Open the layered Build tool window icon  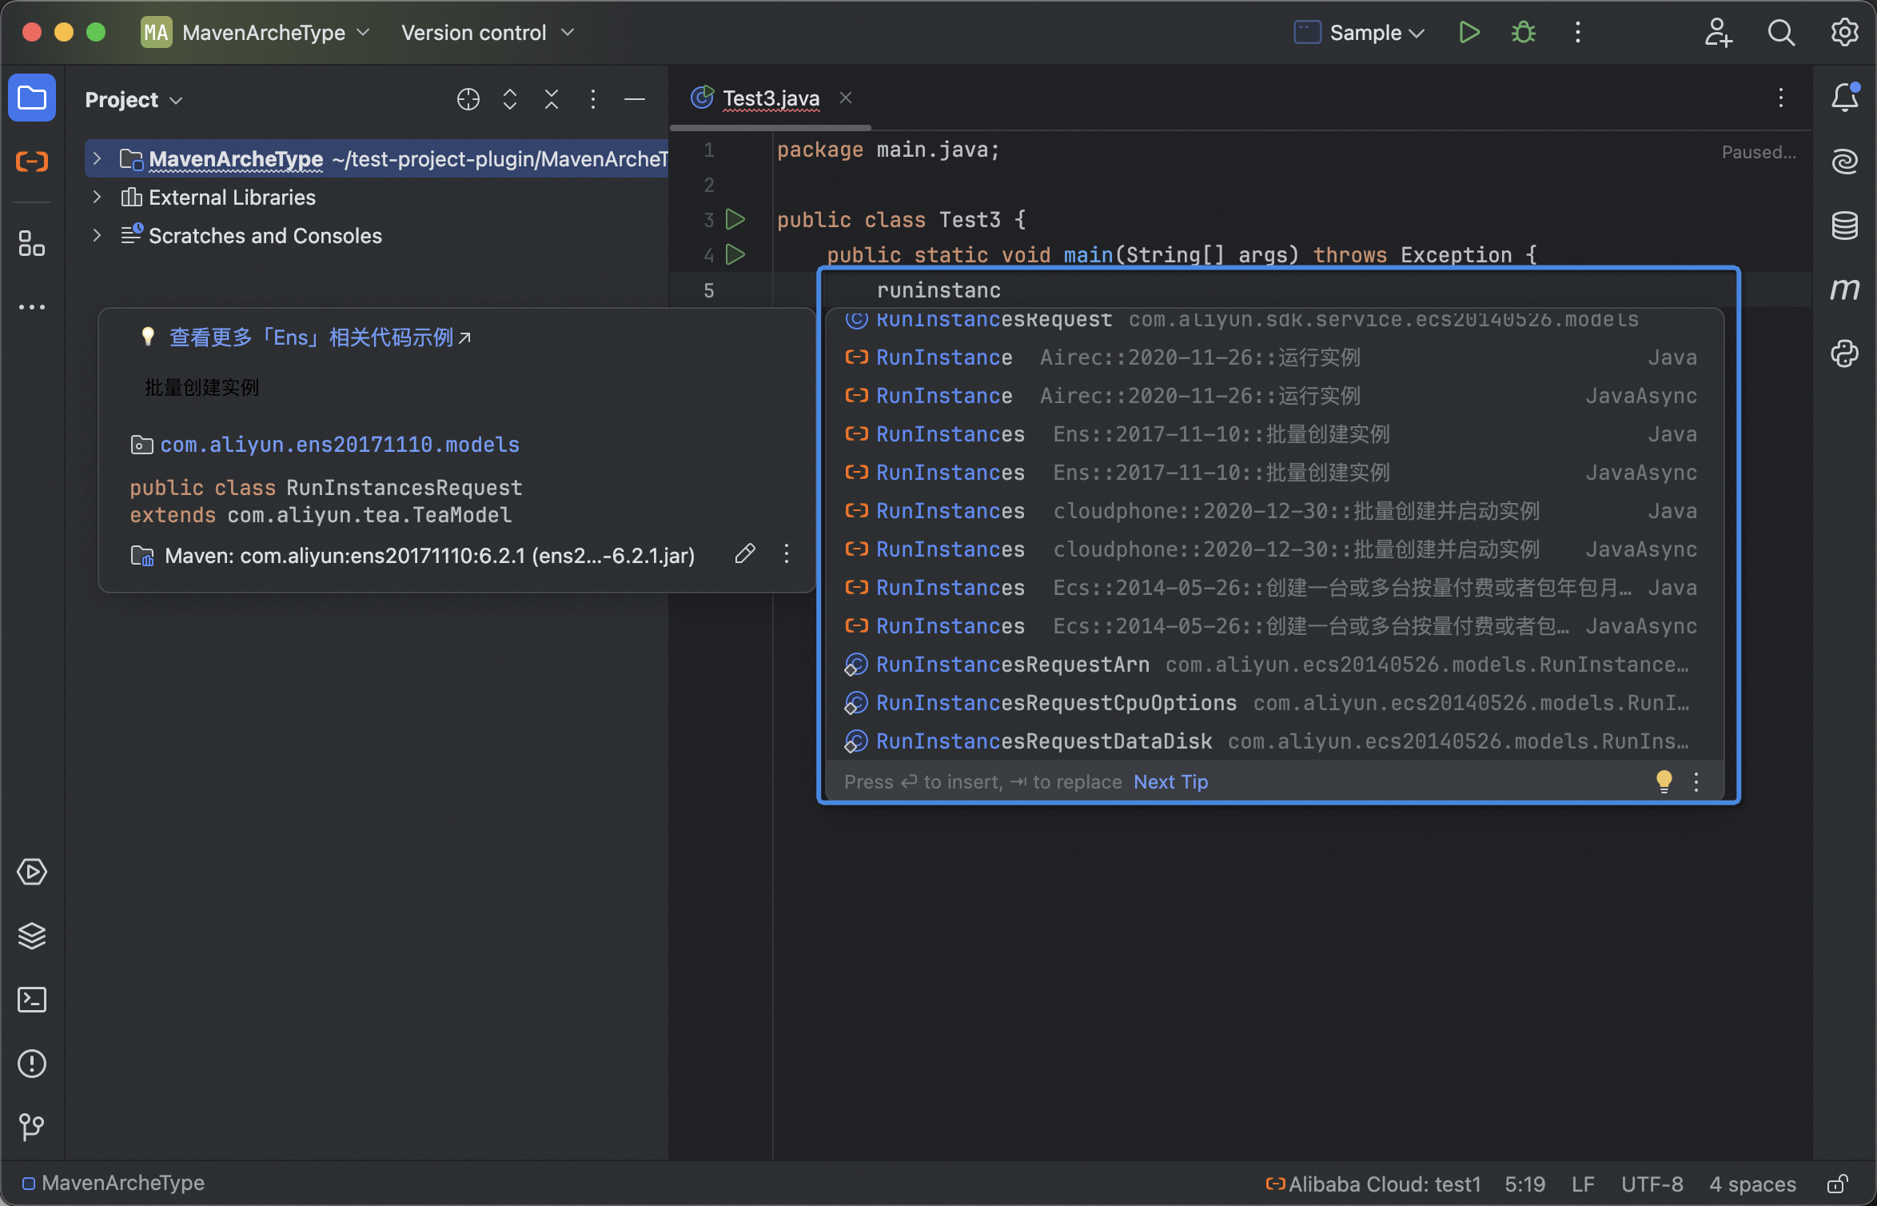click(x=32, y=936)
